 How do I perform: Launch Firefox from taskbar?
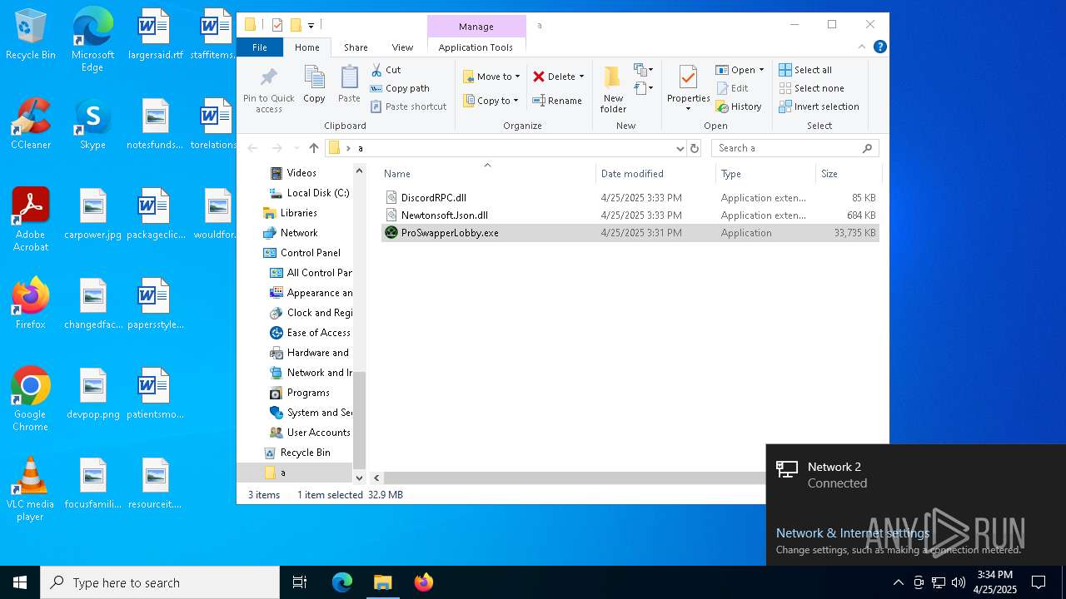click(x=423, y=582)
